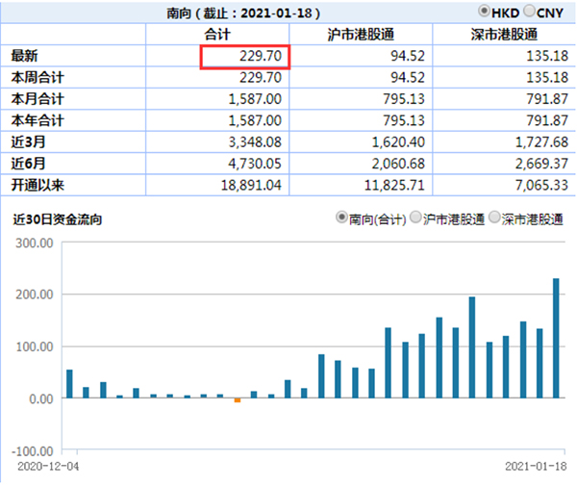Select the 沪市港股通 chart radio button
The image size is (577, 487).
(415, 218)
